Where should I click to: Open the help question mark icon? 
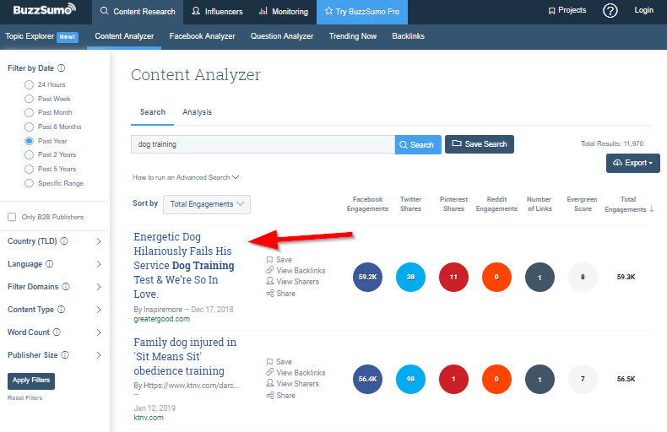(x=610, y=11)
